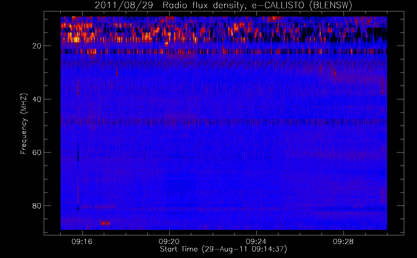Click the '20' frequency tick label

tap(37, 46)
